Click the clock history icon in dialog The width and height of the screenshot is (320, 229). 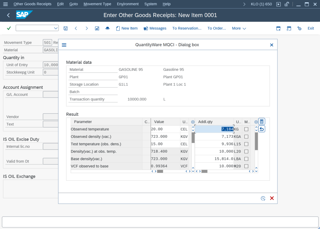coord(263,198)
